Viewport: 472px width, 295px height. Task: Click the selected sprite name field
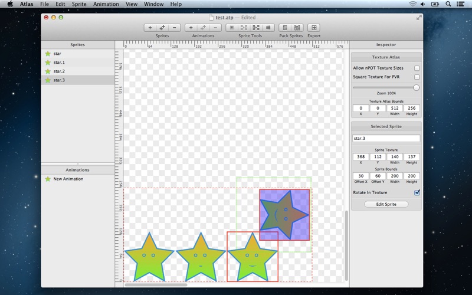click(x=386, y=138)
